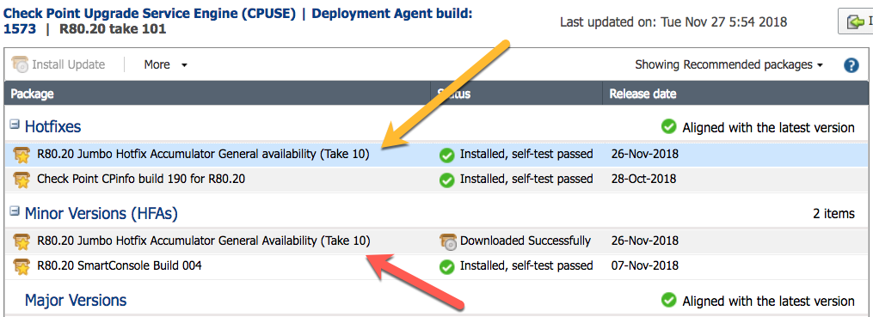Click green check next to Major Versions aligned
Screen dimensions: 873x317
[669, 301]
